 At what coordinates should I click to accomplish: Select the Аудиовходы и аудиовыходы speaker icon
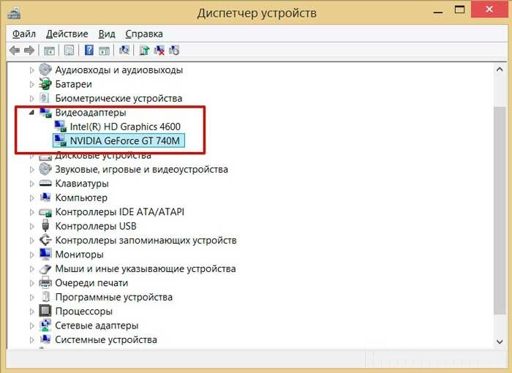(45, 69)
